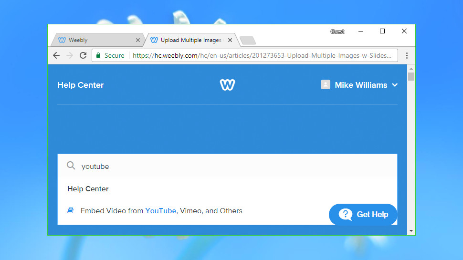Click the scrollbar down arrow
The width and height of the screenshot is (463, 260).
click(x=411, y=231)
